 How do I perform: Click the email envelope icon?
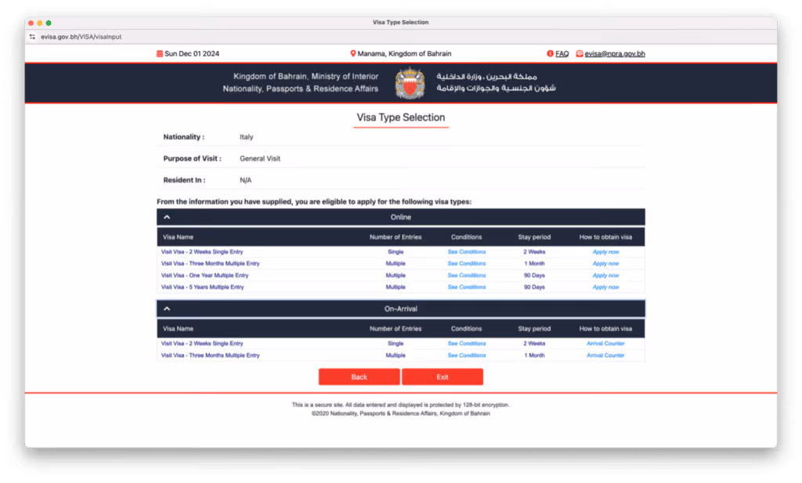tap(580, 54)
